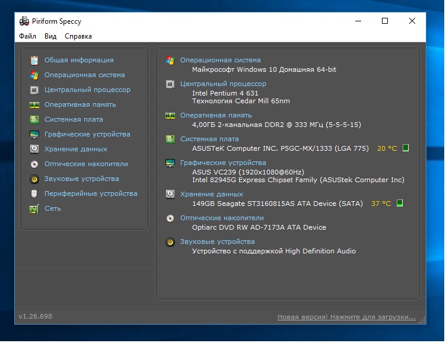The width and height of the screenshot is (446, 343).
Task: Select Системная плата in the sidebar
Action: pyautogui.click(x=74, y=119)
